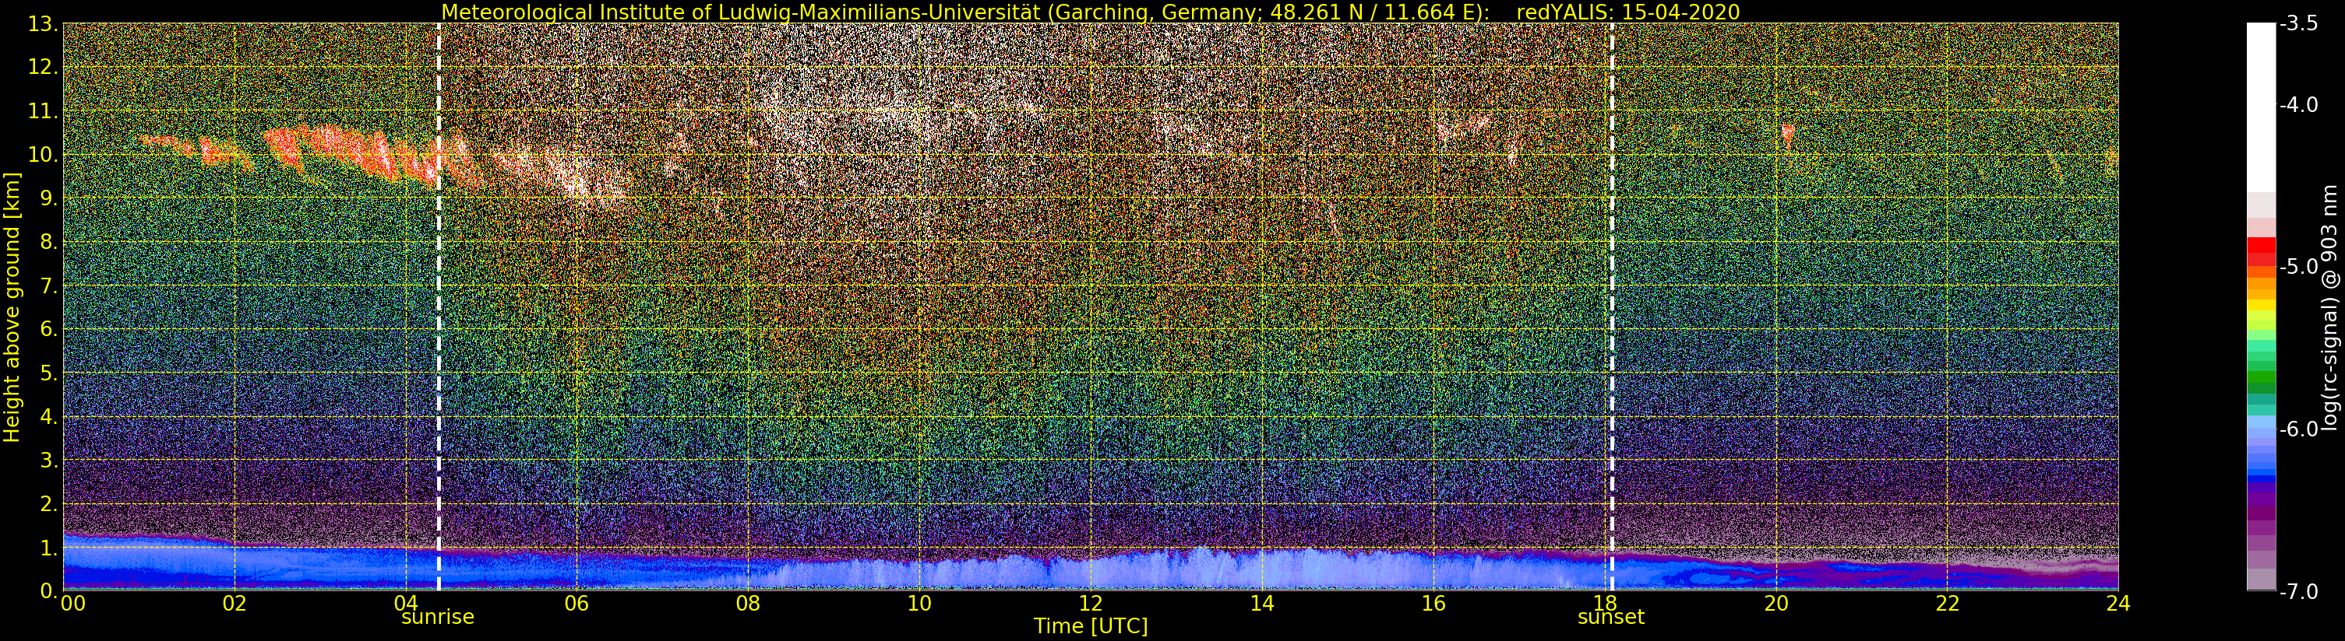
Task: Click the height tick label '9.'
Action: coord(48,198)
